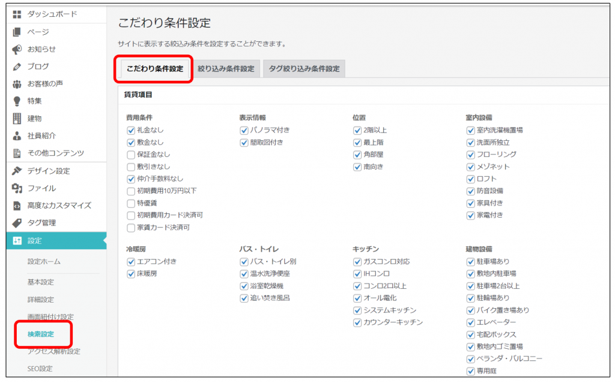Click the Dashboard grid icon in sidebar
This screenshot has height=383, width=615.
click(17, 14)
